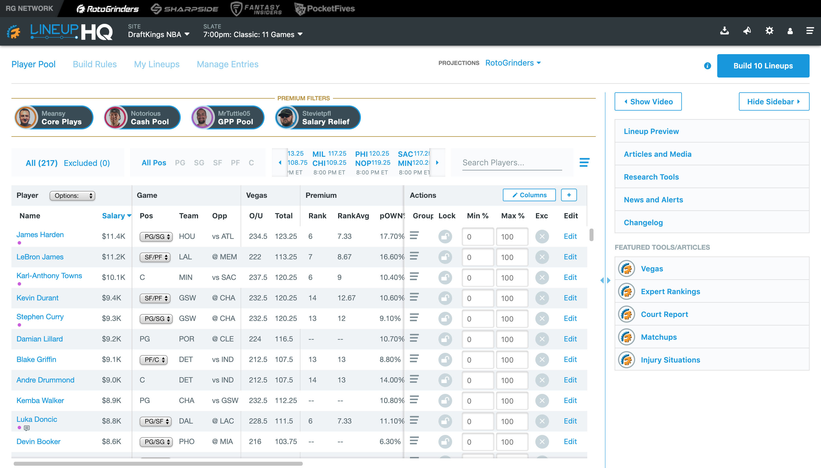The height and width of the screenshot is (468, 821).
Task: Toggle lock for James Harden
Action: pos(445,237)
